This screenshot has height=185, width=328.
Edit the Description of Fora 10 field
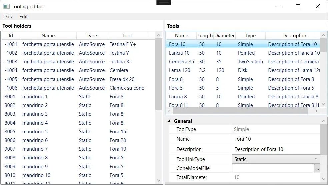pyautogui.click(x=276, y=149)
